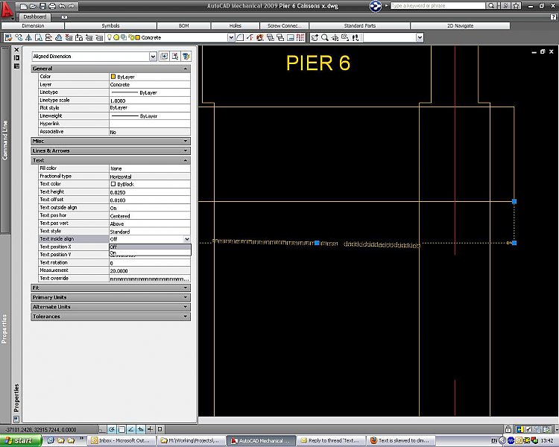This screenshot has height=447, width=559.
Task: Click the Text height value field
Action: [149, 191]
